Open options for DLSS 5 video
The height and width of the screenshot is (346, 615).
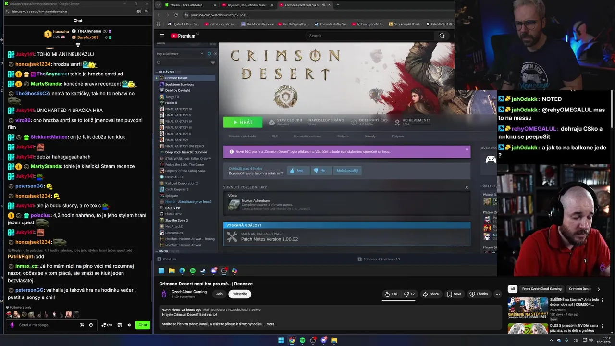603,326
